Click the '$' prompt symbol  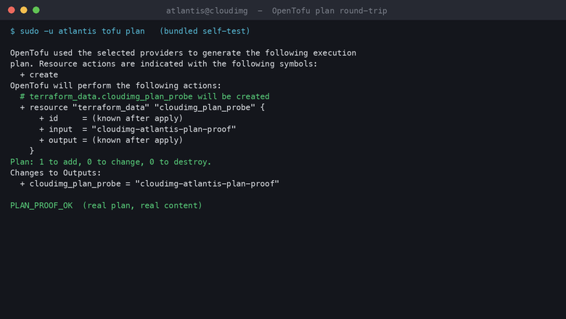12,31
